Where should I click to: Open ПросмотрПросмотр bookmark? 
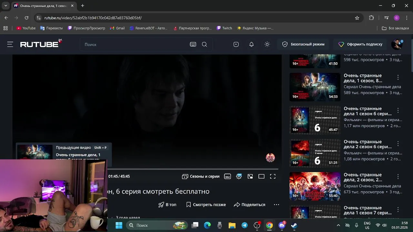86,28
